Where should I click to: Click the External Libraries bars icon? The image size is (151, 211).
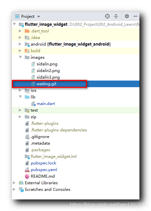click(21, 183)
